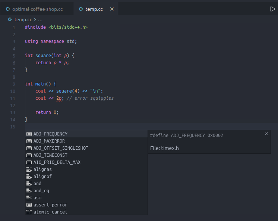Click line number 5 in the gutter
The image size is (278, 221).
(14, 56)
